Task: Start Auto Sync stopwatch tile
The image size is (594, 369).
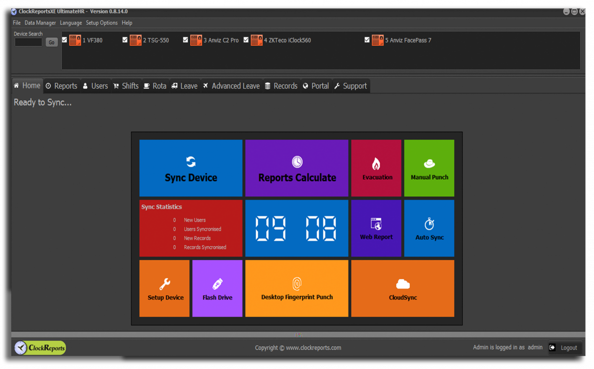Action: (x=429, y=228)
